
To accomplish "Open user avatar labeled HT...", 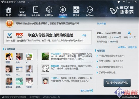I will (29, 57).
